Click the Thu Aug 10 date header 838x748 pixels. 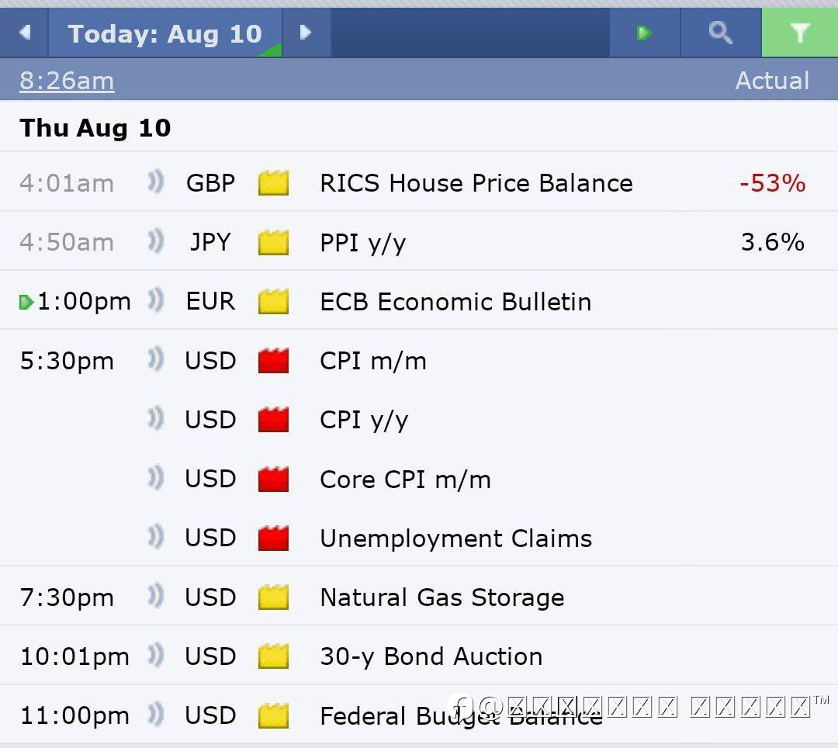tap(95, 128)
